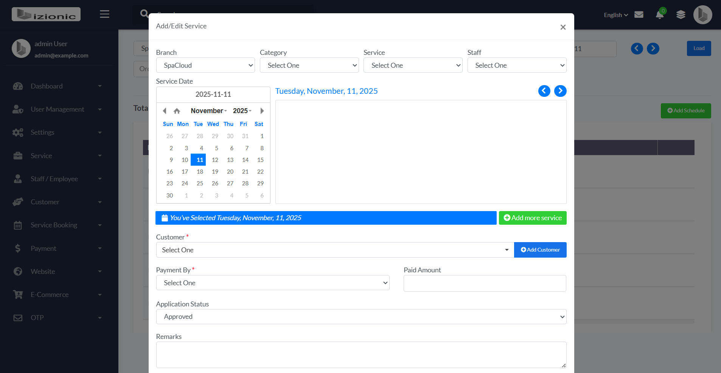
Task: Click inside the Paid Amount field
Action: tap(485, 283)
